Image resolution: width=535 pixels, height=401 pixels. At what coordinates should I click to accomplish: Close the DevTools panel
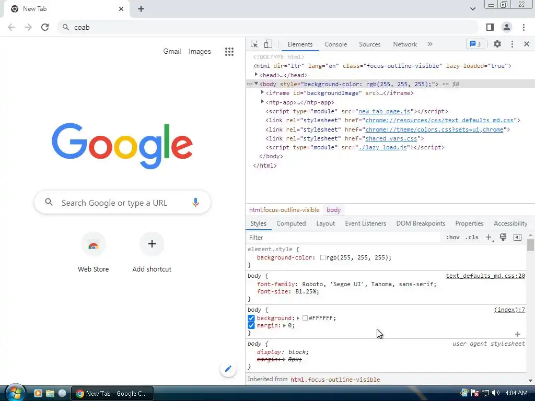[x=527, y=44]
